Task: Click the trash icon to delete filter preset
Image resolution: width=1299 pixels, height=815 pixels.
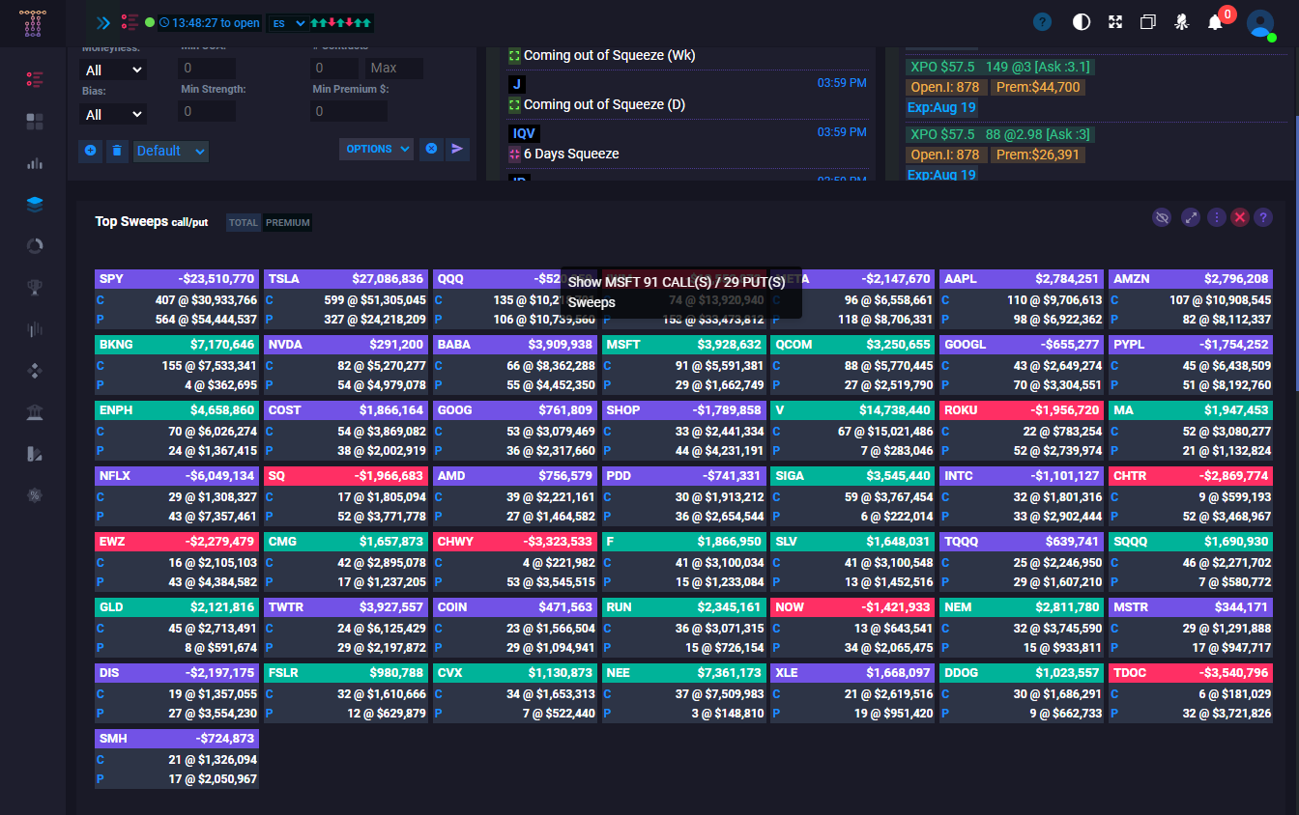Action: [x=117, y=151]
